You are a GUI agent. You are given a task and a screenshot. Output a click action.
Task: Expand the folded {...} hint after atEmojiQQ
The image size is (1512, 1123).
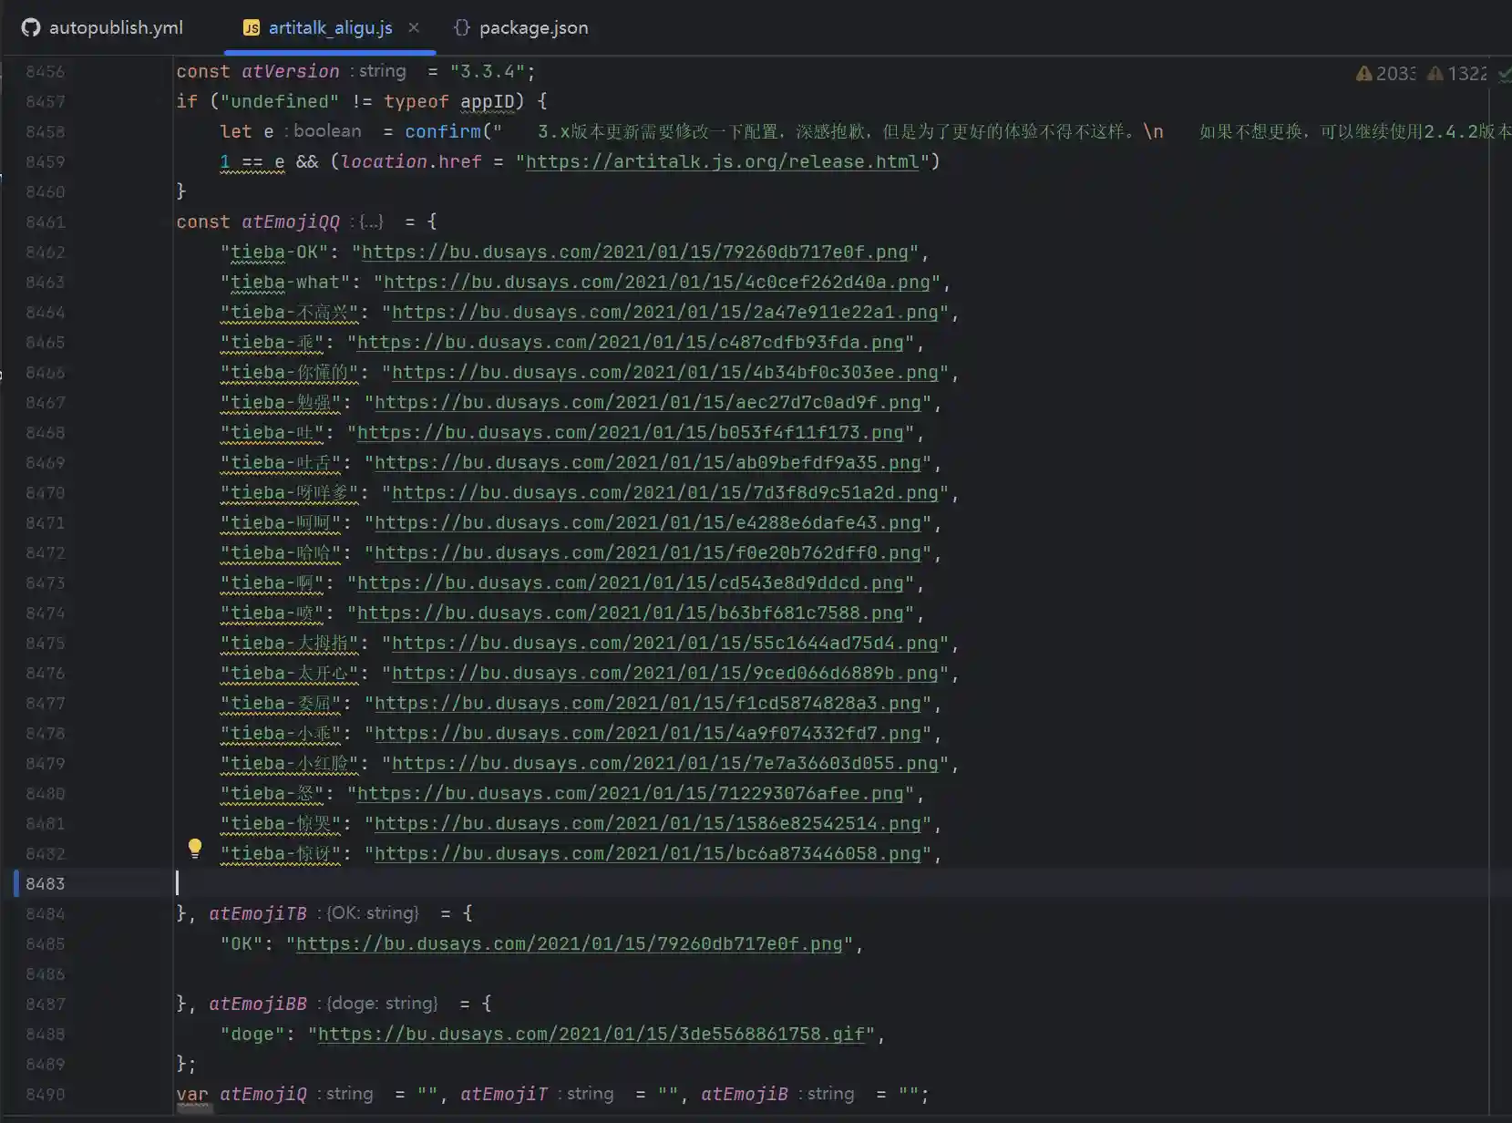(370, 222)
